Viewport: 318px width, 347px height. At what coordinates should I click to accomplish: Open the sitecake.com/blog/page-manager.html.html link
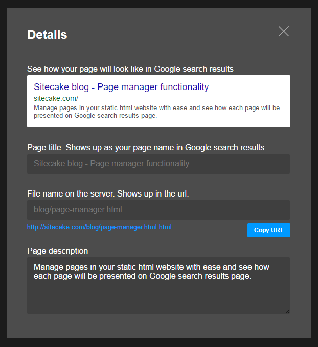coord(99,227)
